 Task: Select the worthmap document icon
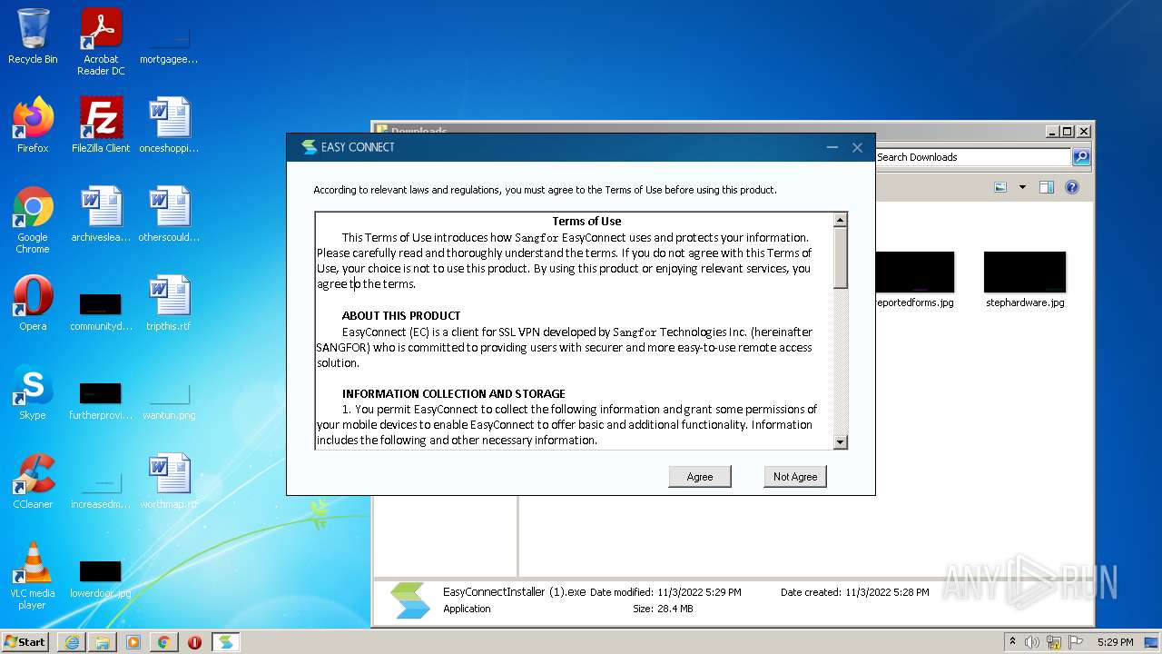(169, 481)
